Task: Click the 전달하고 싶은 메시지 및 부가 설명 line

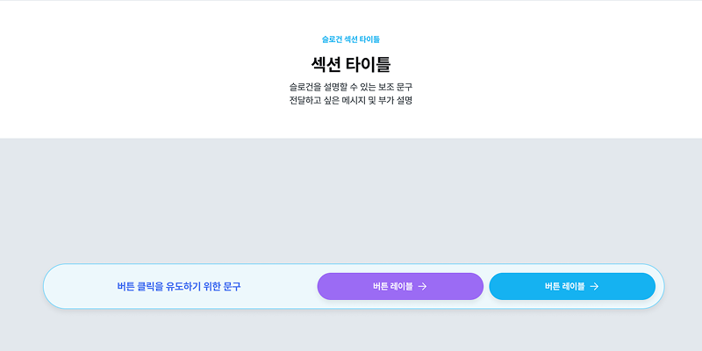Action: [351, 100]
